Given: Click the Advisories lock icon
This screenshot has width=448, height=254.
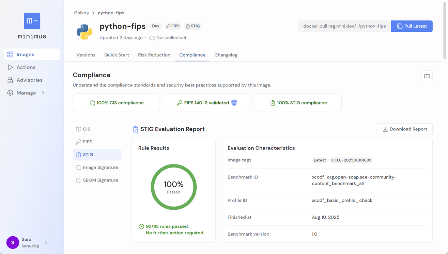Looking at the screenshot, I should point(10,80).
